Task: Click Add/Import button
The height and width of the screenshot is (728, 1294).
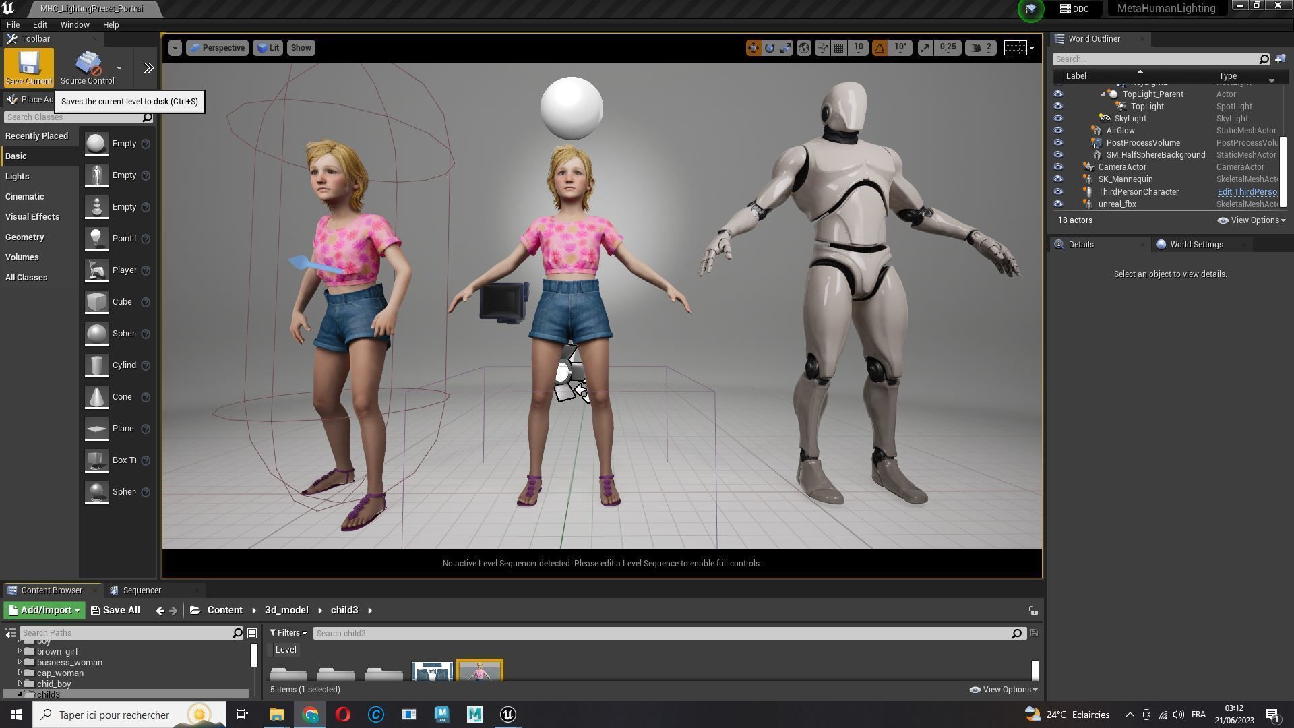Action: click(x=44, y=611)
